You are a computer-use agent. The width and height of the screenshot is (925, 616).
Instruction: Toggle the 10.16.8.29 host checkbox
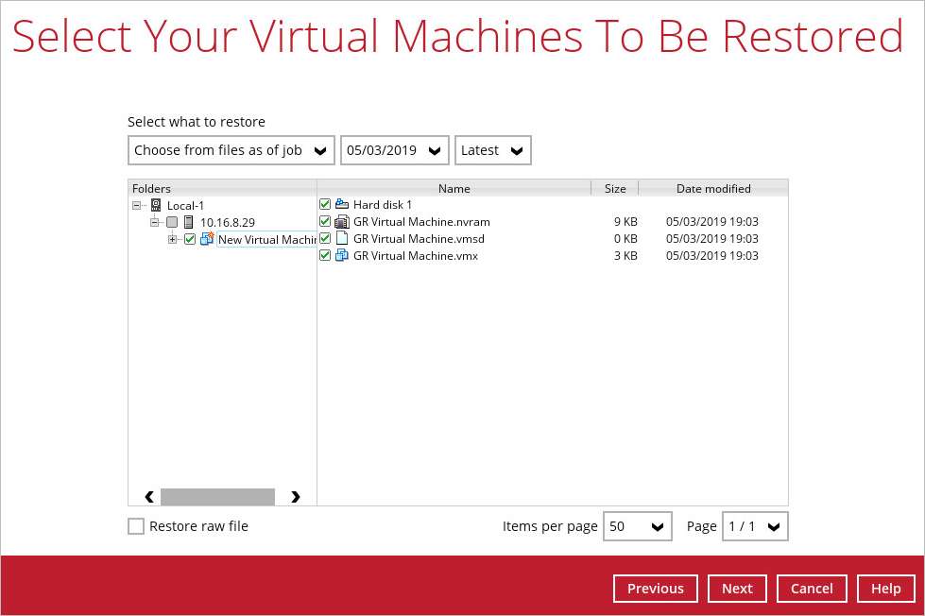click(172, 222)
